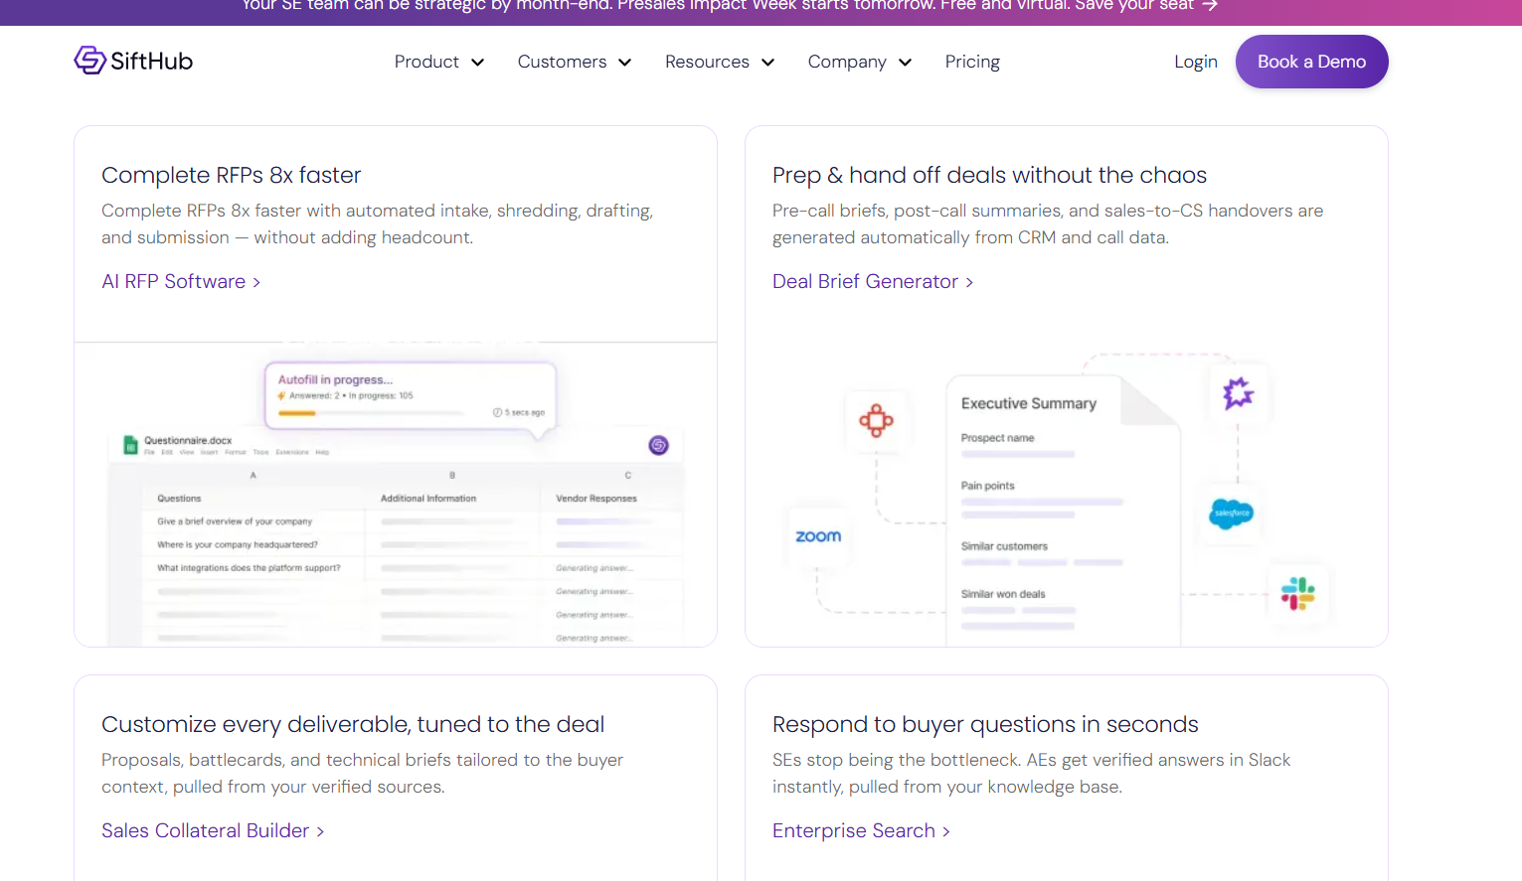This screenshot has width=1522, height=881.
Task: Click the 'Similar won deals' label
Action: coord(1003,594)
